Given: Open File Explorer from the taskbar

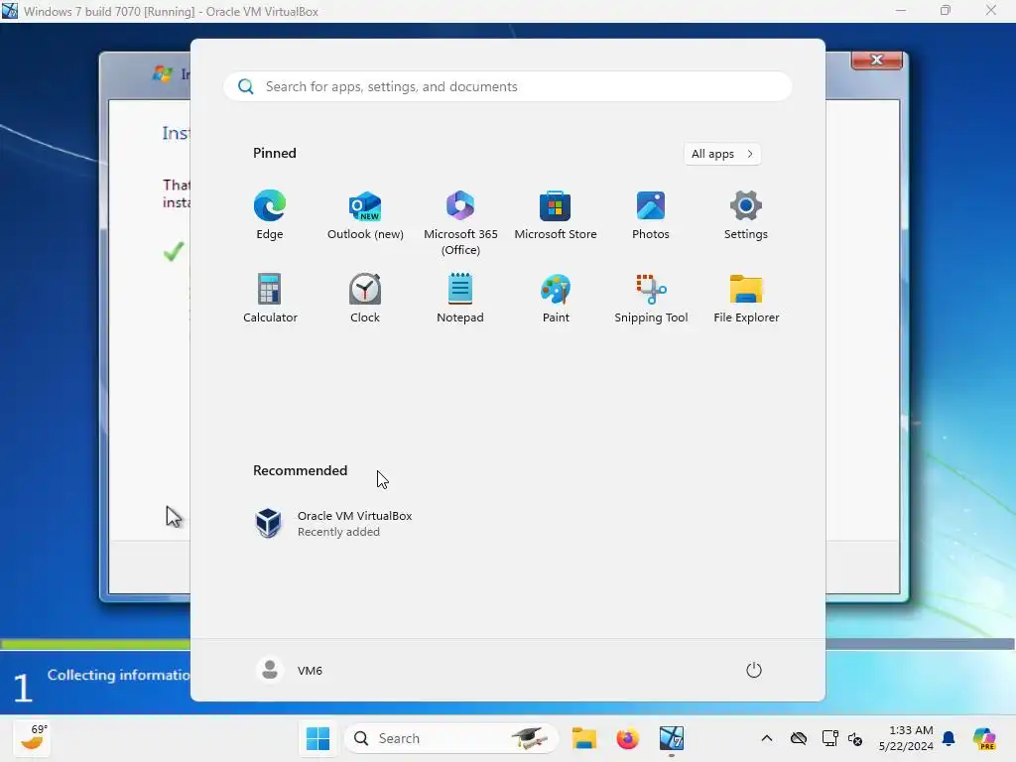Looking at the screenshot, I should pyautogui.click(x=583, y=738).
